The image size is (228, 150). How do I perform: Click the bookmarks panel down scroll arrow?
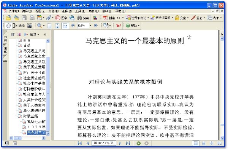point(48,133)
